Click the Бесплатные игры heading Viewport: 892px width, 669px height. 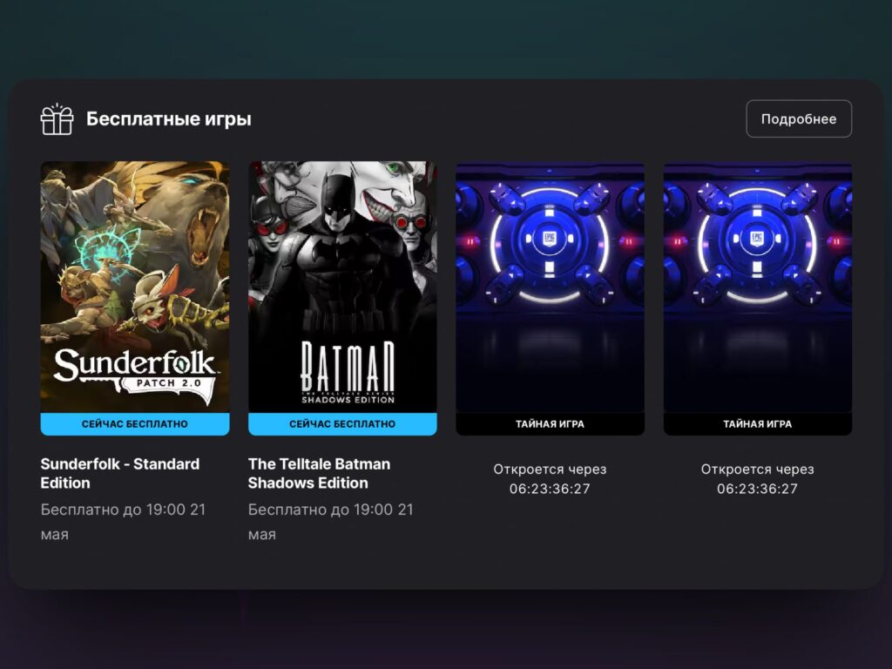[168, 119]
